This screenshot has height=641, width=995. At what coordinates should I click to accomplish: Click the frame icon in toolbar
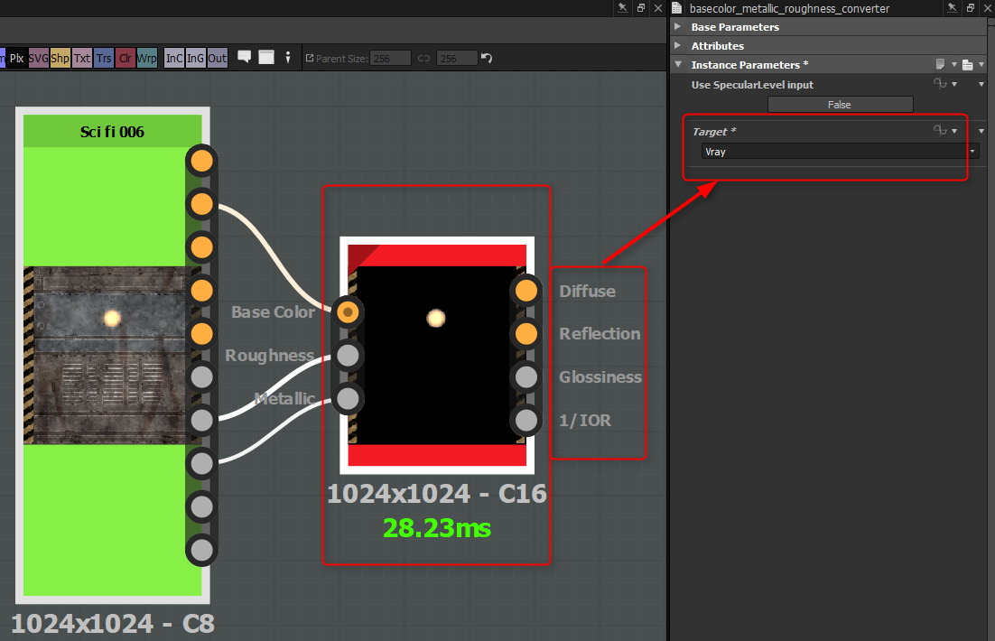tap(266, 57)
